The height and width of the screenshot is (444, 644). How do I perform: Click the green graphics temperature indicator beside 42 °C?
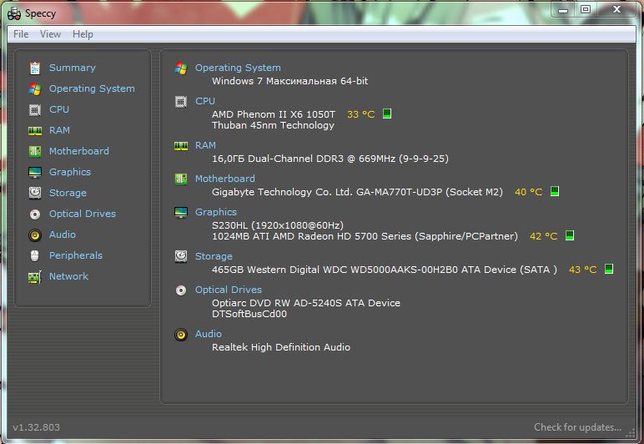click(569, 235)
